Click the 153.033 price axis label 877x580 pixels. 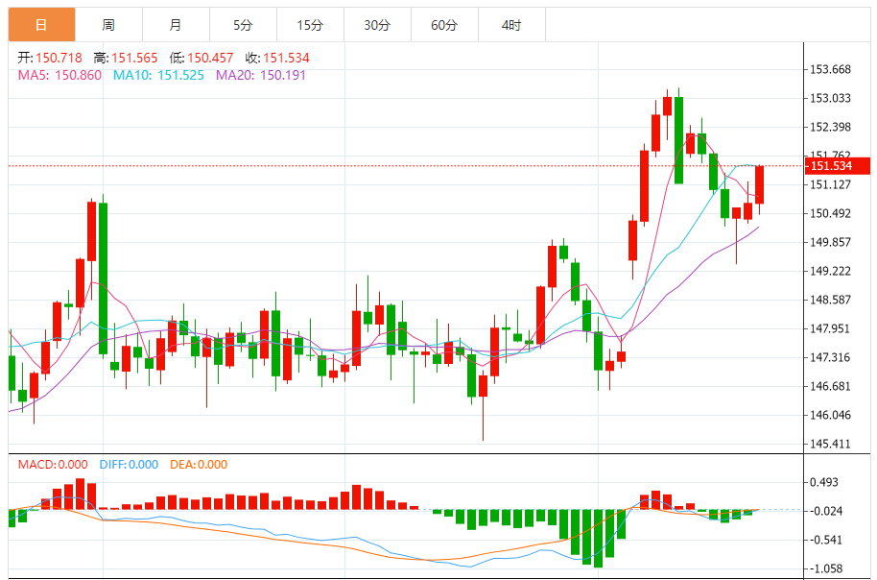[x=831, y=98]
